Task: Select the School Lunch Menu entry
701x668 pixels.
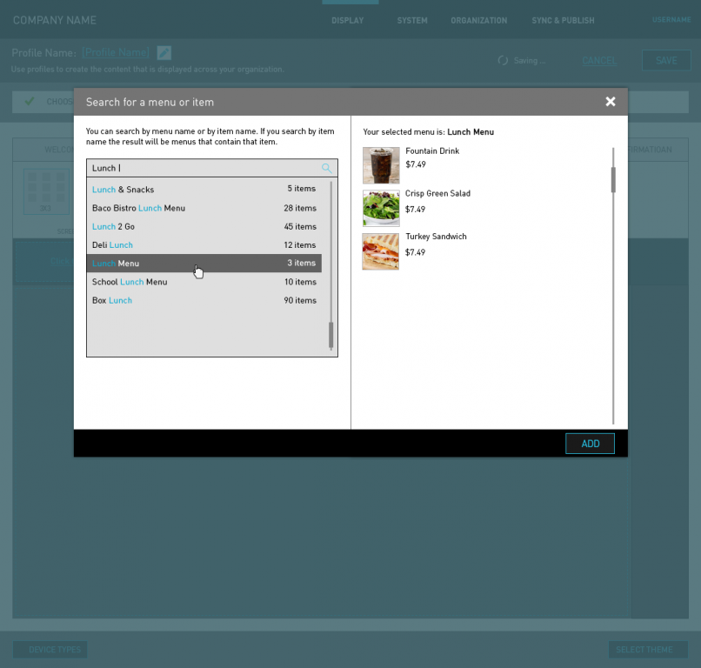Action: coord(204,282)
